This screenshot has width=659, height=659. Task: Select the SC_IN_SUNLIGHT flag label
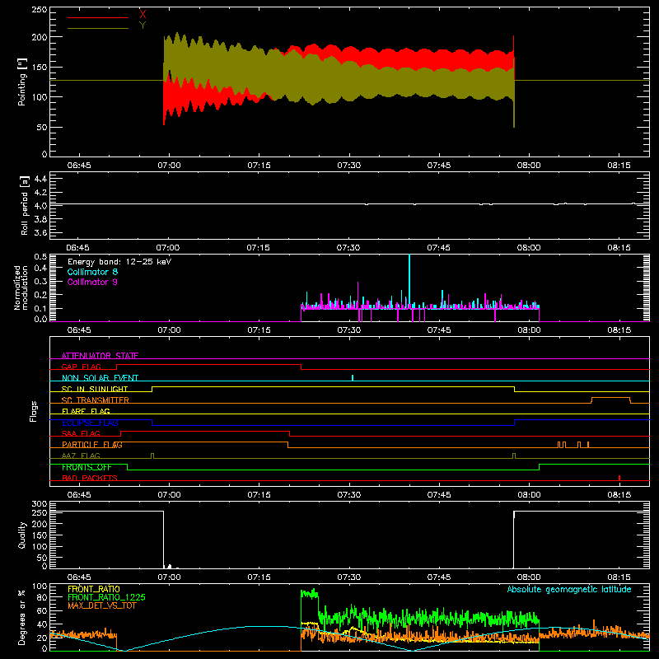coord(95,389)
